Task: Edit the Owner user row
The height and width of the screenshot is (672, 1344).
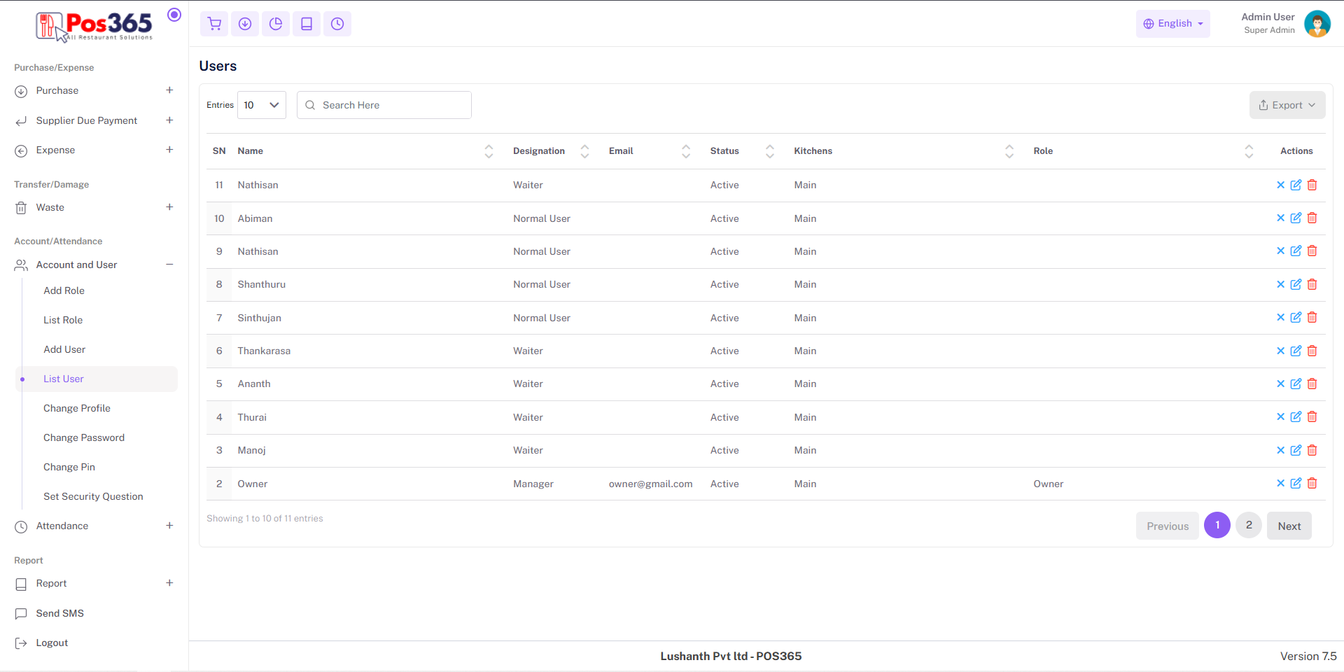Action: (x=1296, y=484)
